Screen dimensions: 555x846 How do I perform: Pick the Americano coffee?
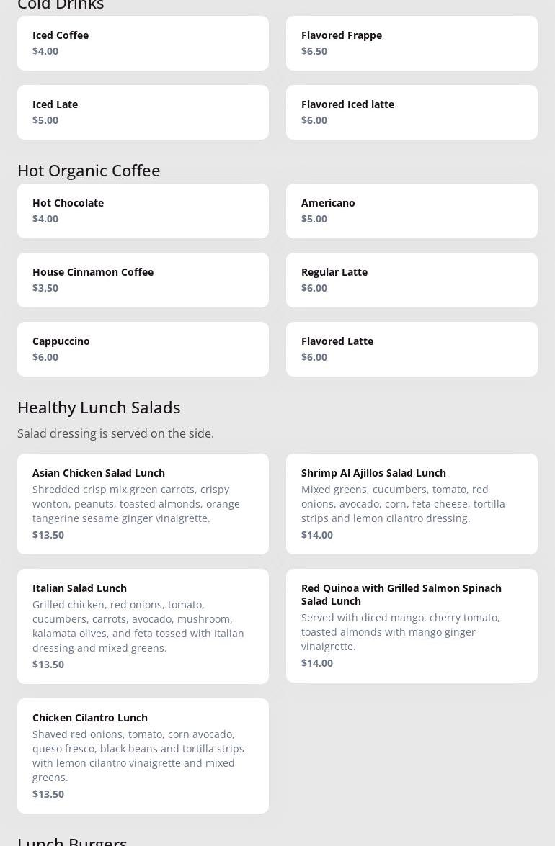[412, 211]
